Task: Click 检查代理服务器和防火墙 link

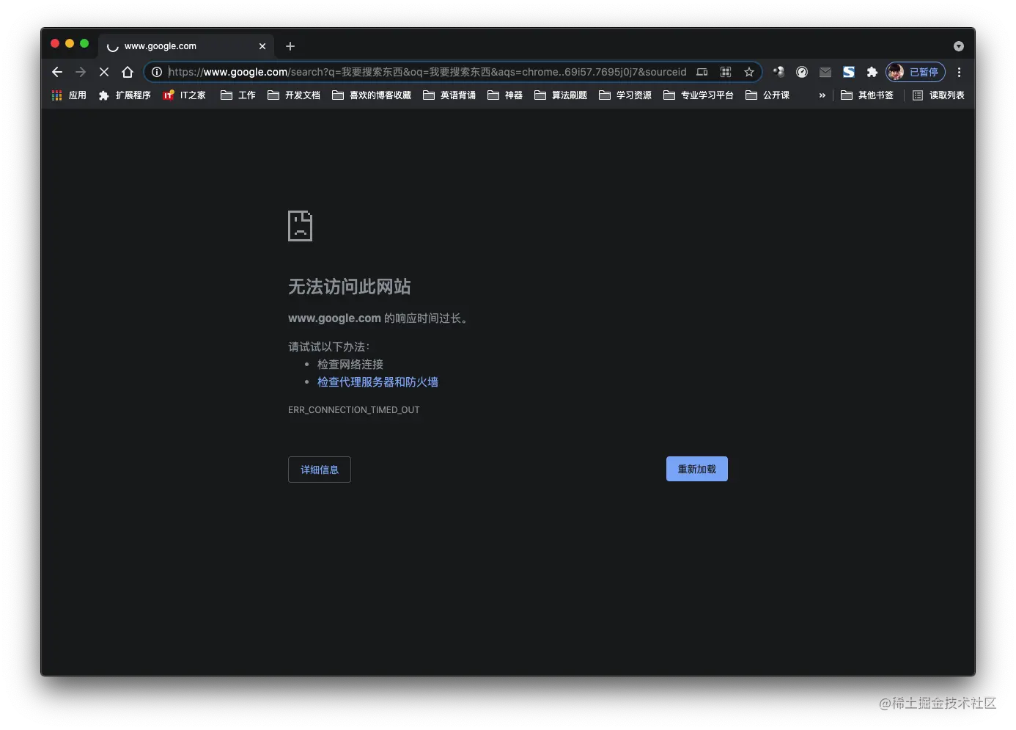Action: tap(378, 382)
